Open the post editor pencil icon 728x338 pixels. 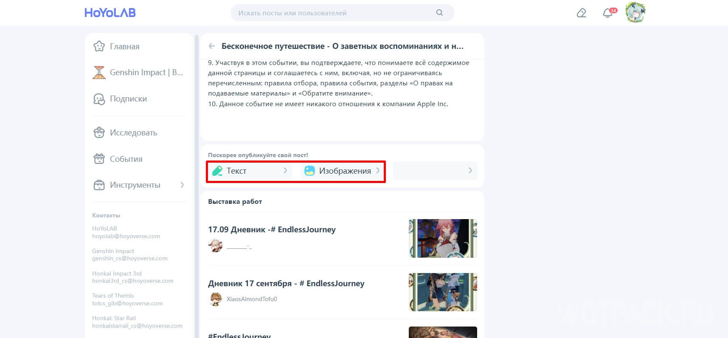click(x=582, y=13)
